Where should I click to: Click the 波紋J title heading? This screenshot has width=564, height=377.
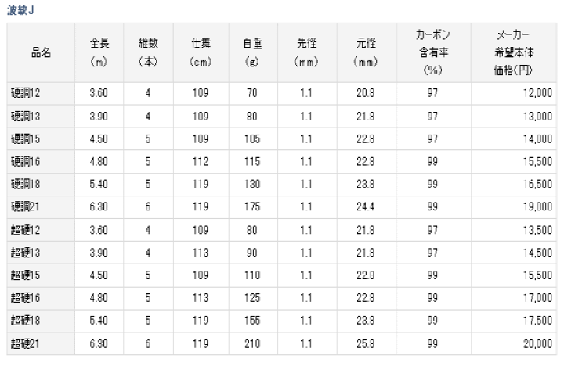[20, 10]
